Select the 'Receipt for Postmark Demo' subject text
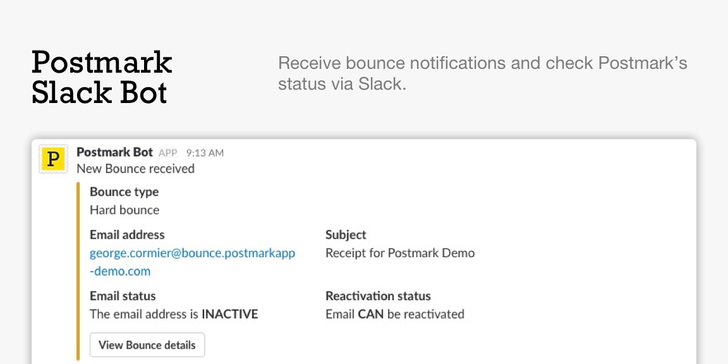 pos(399,253)
